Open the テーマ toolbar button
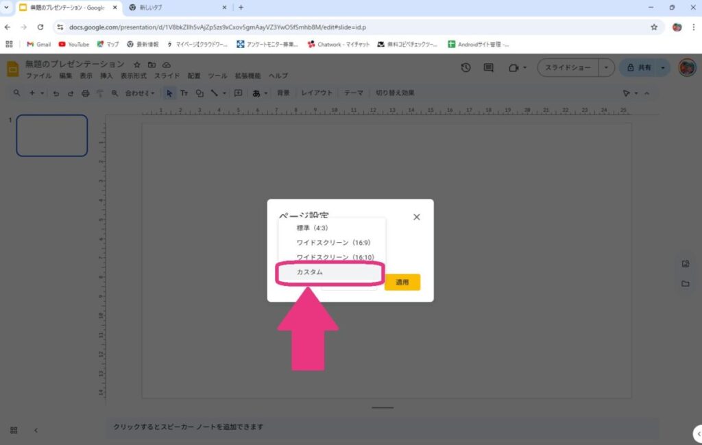 tap(354, 93)
